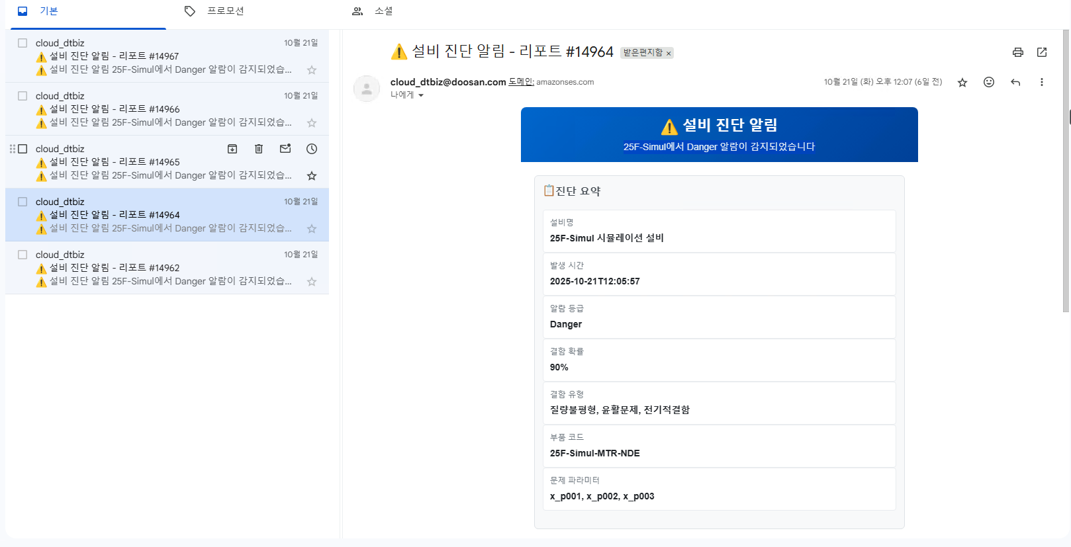1071x547 pixels.
Task: Star the opened report #14964 message
Action: coord(962,82)
